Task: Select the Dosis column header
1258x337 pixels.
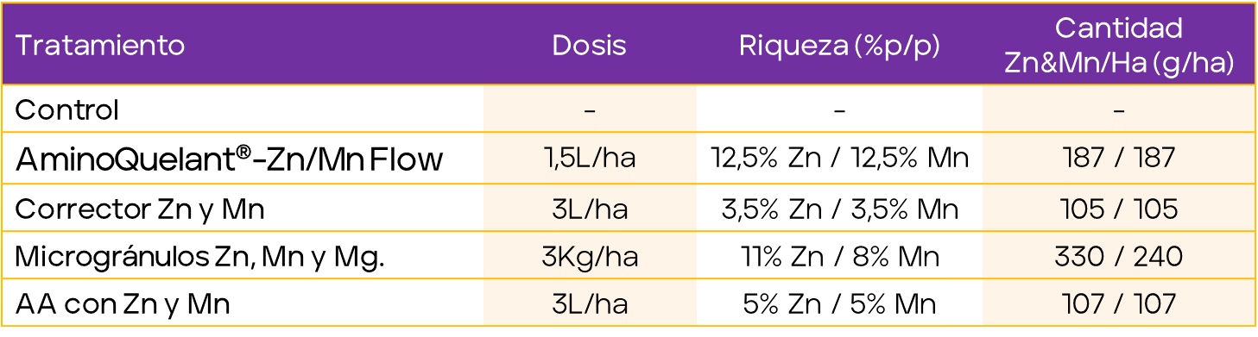Action: pos(590,46)
